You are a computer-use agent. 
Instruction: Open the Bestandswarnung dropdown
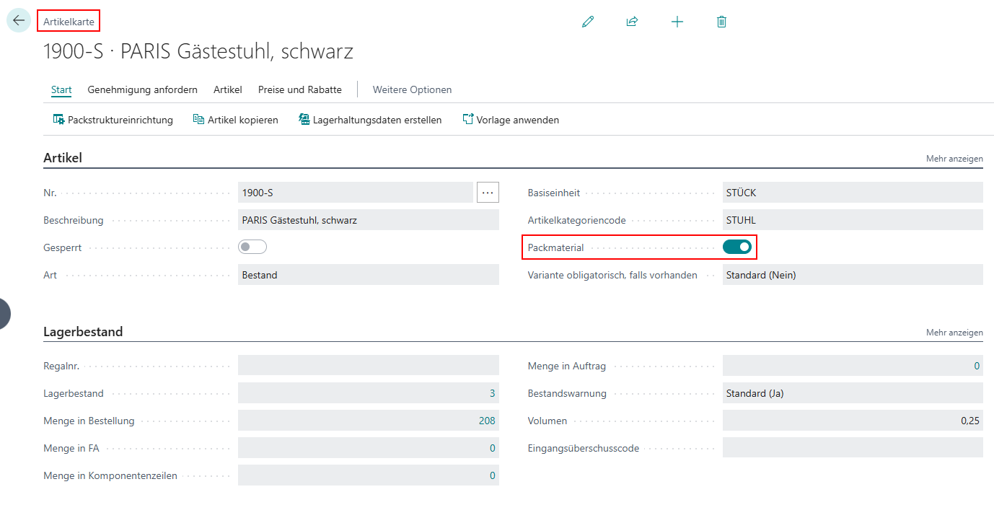coord(853,393)
